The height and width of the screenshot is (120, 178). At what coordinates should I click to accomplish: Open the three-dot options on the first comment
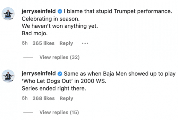[85, 43]
